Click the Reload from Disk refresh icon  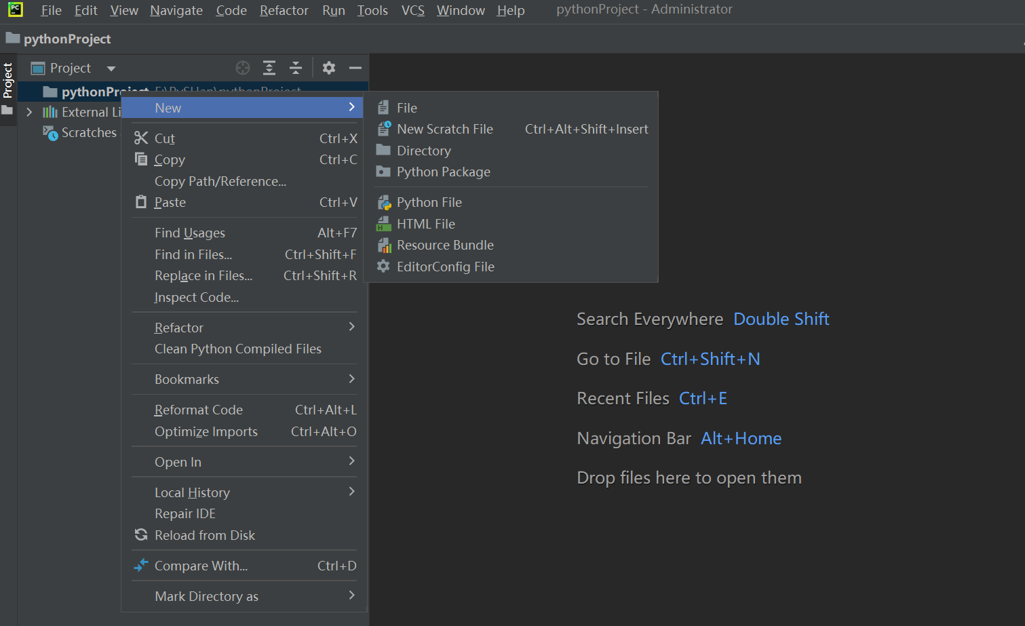coord(141,534)
